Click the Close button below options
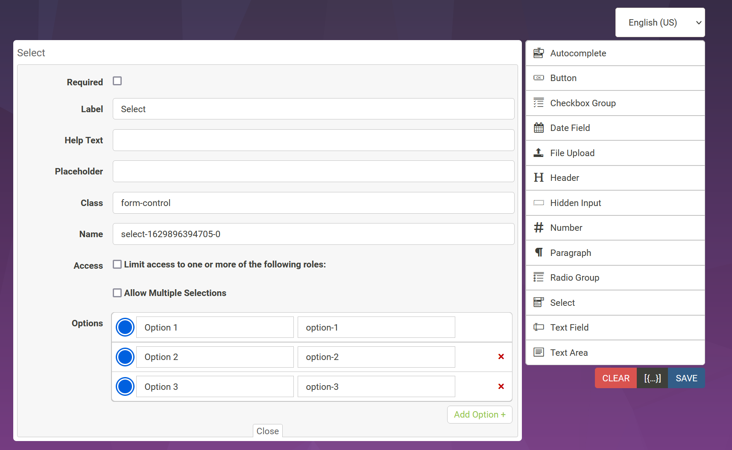The width and height of the screenshot is (732, 450). pyautogui.click(x=268, y=431)
